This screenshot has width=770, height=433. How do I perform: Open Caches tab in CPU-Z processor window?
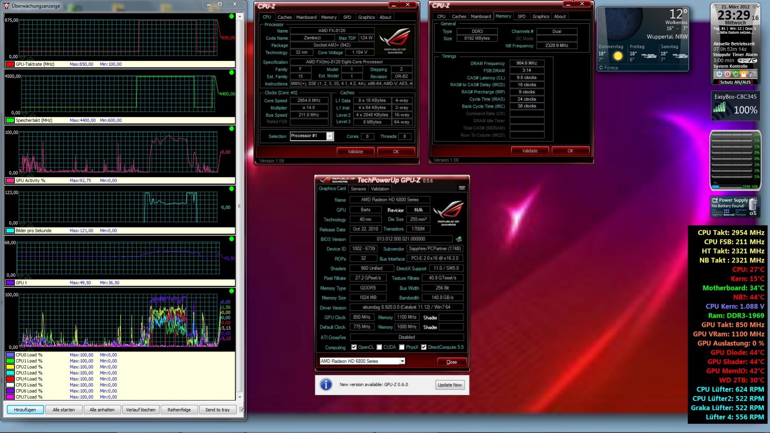[284, 17]
